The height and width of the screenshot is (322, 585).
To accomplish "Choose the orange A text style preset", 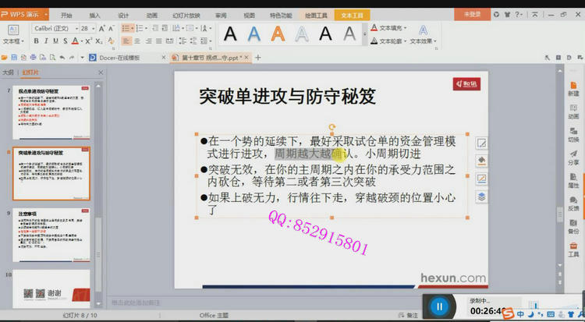I will [x=278, y=34].
